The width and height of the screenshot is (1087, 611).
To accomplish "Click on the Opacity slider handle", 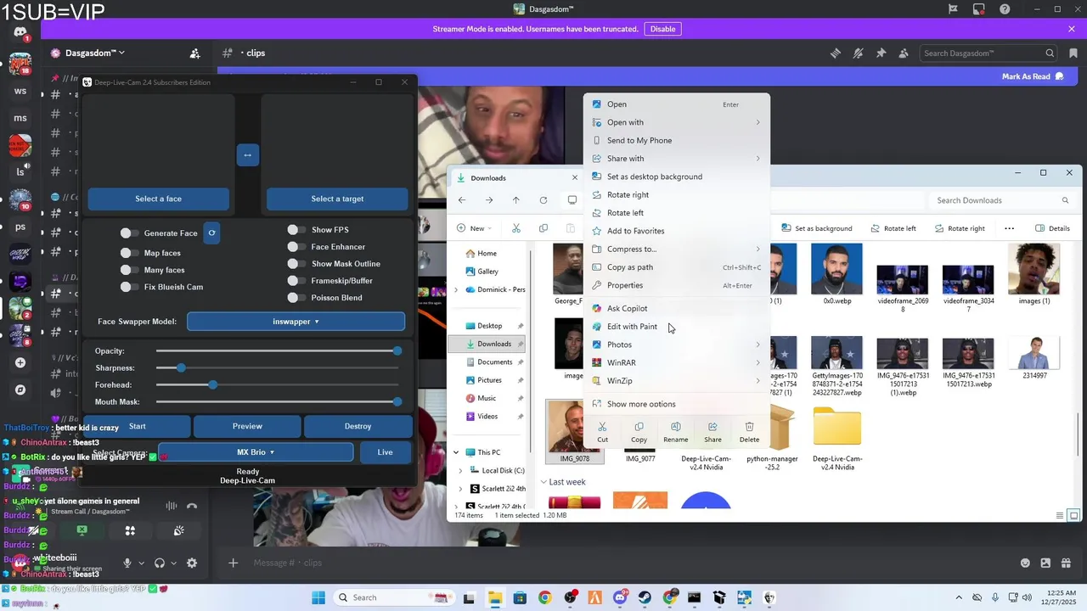I will point(397,350).
